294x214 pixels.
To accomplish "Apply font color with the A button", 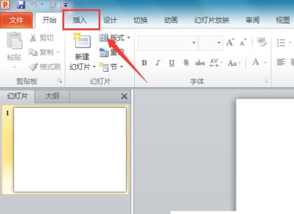I will [x=256, y=62].
